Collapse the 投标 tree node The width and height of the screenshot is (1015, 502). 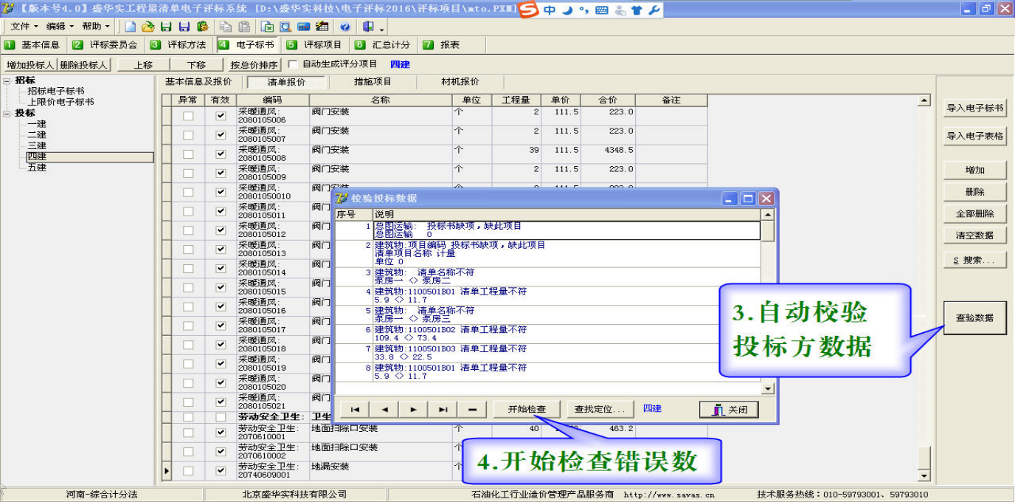tap(7, 114)
